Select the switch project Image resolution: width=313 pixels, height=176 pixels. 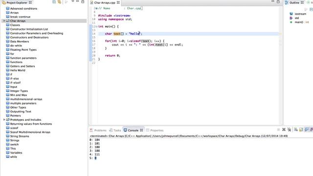pyautogui.click(x=14, y=145)
